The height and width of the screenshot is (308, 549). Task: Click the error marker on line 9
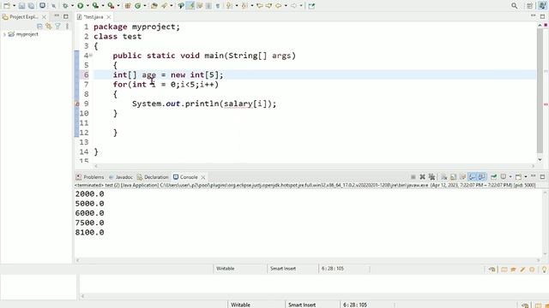click(77, 104)
